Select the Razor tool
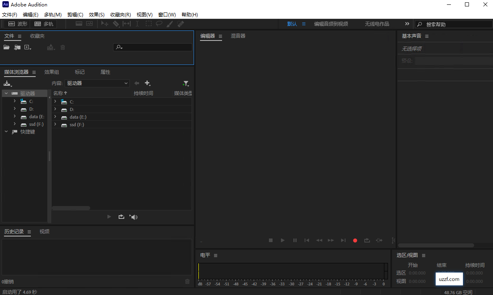The height and width of the screenshot is (295, 493). (x=116, y=24)
